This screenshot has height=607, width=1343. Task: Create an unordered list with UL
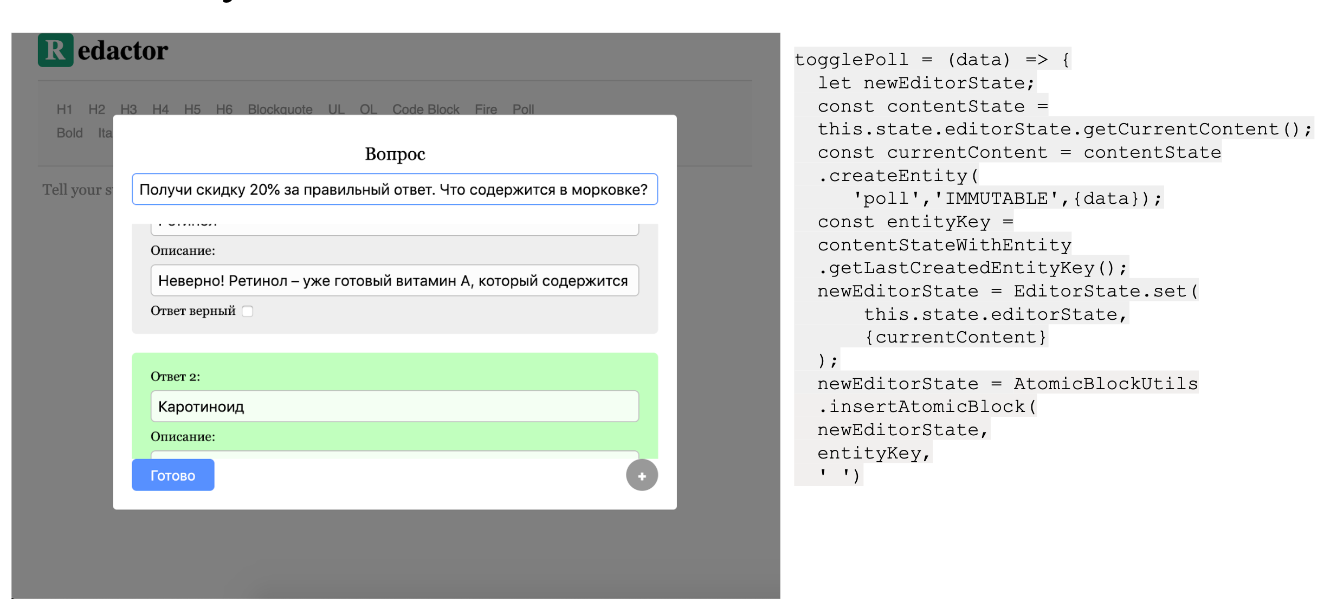(x=335, y=109)
